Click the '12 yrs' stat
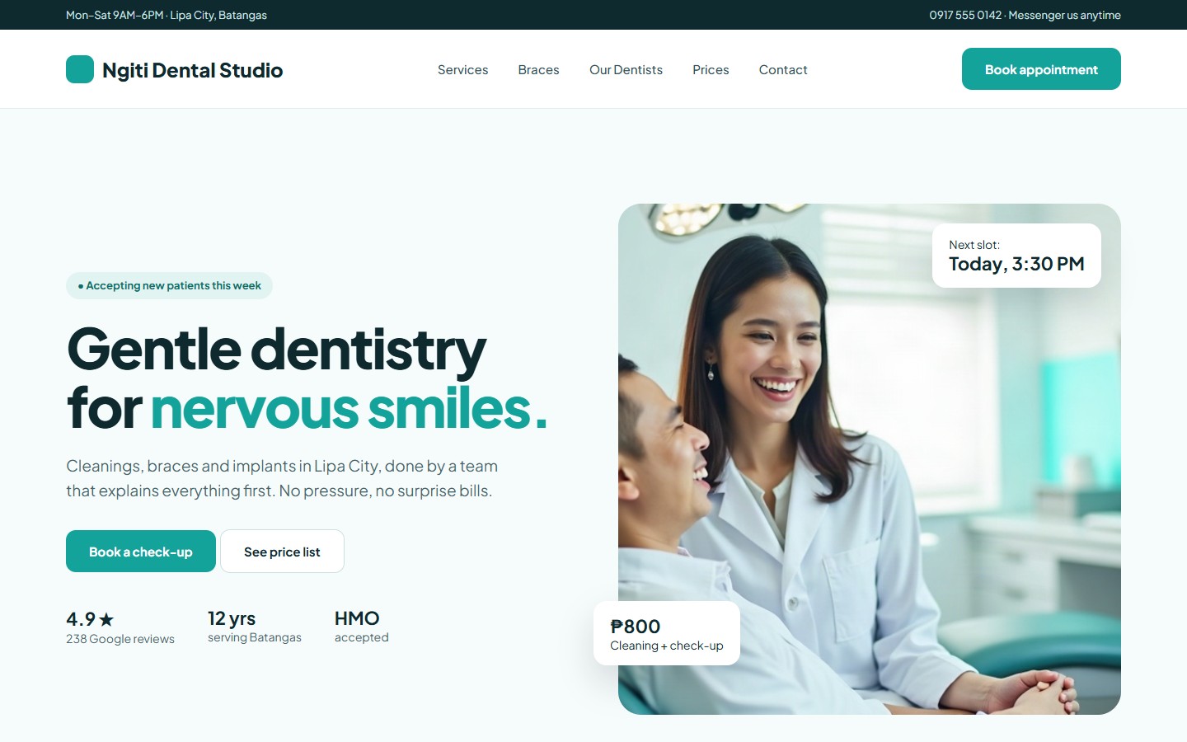Image resolution: width=1187 pixels, height=742 pixels. (x=232, y=618)
